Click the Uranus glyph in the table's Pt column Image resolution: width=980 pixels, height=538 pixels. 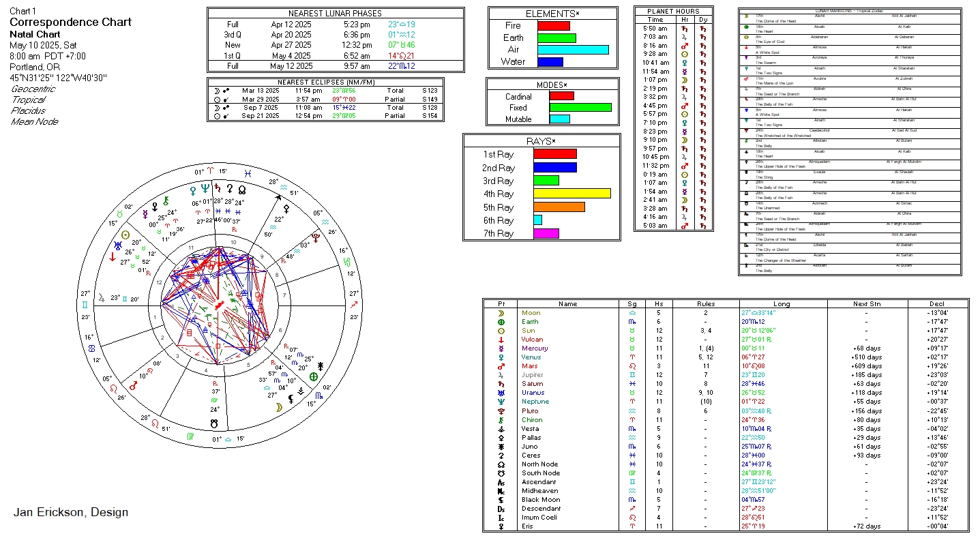501,393
